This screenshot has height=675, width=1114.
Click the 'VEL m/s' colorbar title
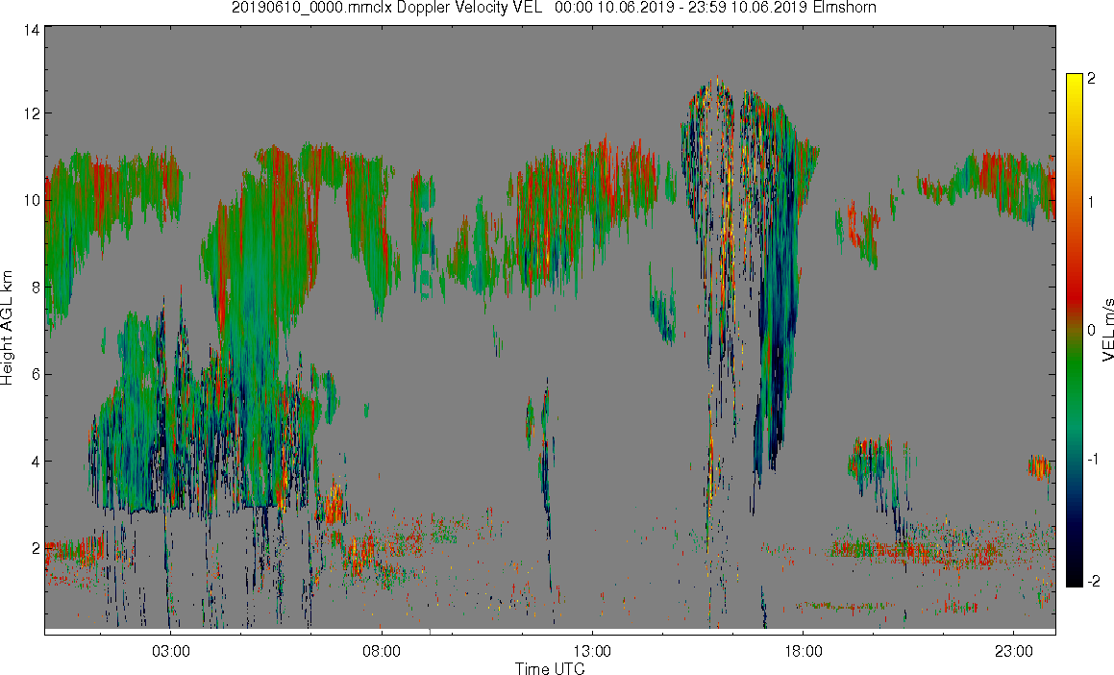tap(1107, 330)
